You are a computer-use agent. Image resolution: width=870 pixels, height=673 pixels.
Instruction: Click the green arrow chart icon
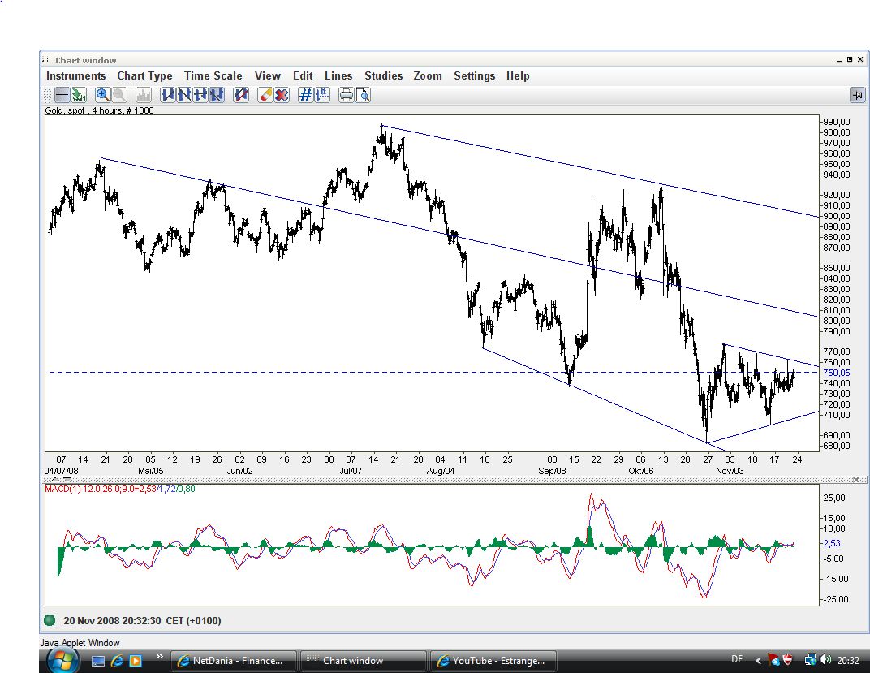click(79, 96)
